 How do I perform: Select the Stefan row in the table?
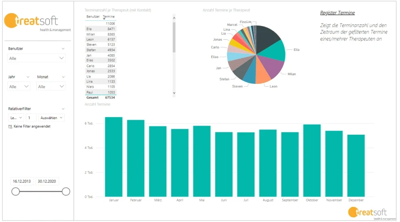[x=100, y=50]
